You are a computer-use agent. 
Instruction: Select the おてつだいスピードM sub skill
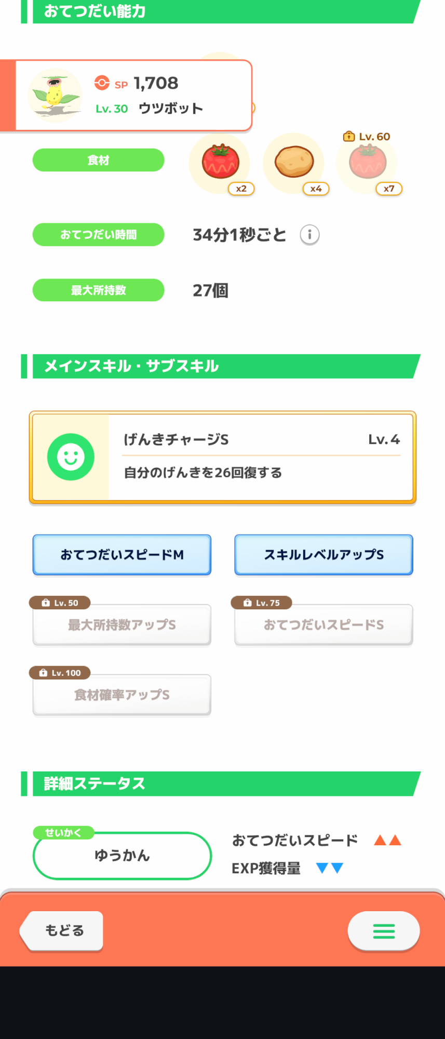122,555
